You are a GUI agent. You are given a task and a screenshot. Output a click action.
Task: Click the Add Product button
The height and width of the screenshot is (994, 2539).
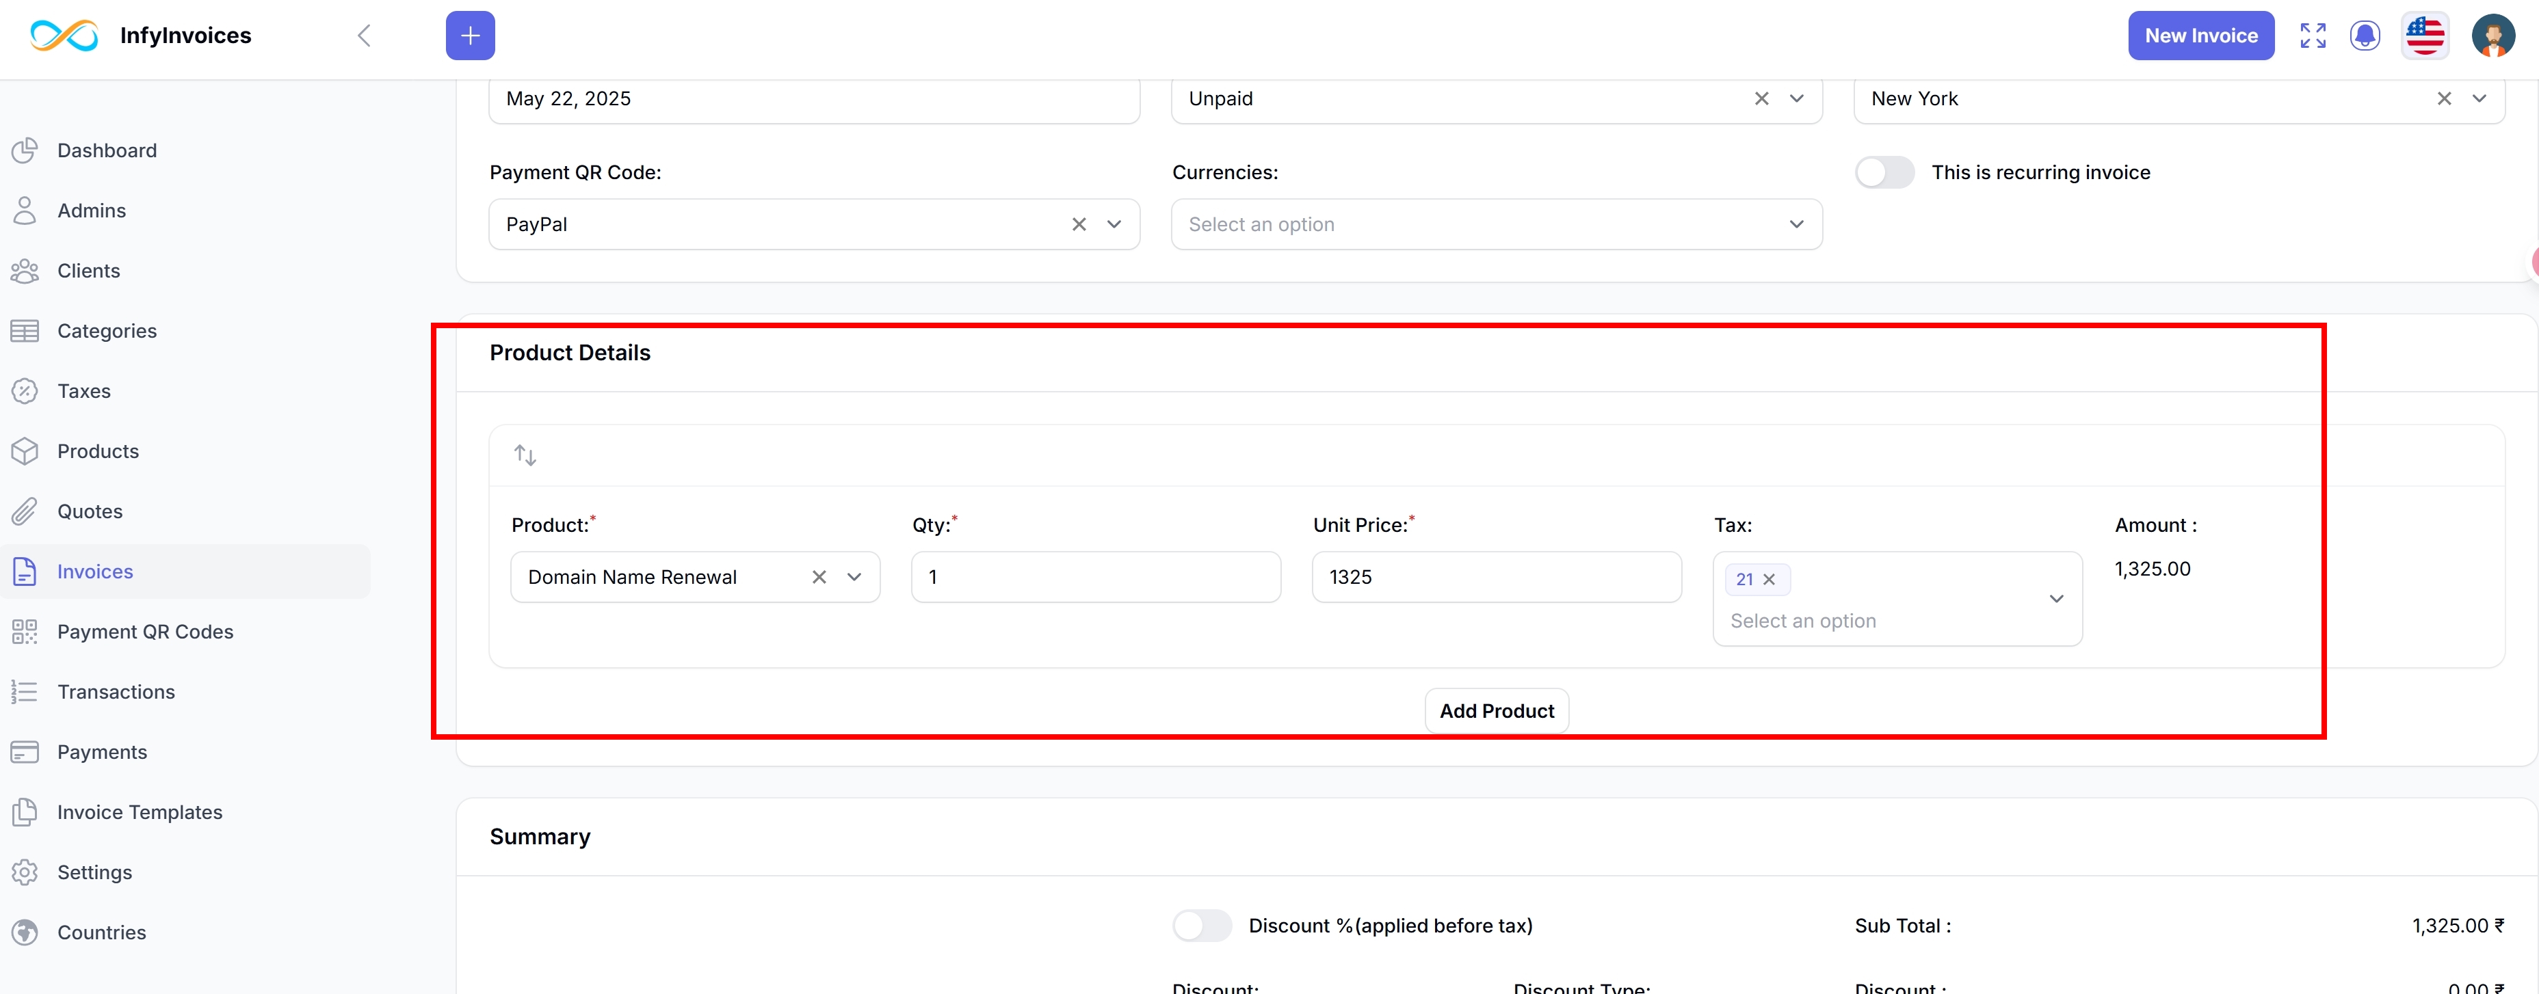[1495, 710]
